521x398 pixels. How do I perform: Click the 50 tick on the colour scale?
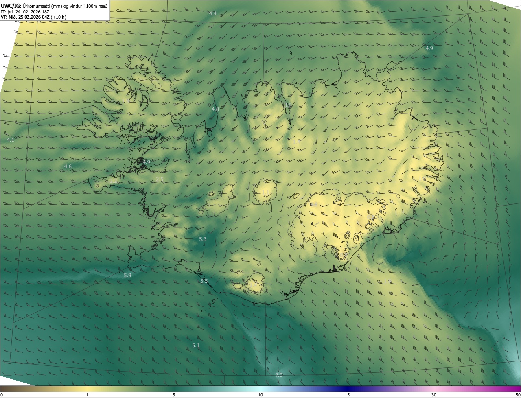point(518,395)
